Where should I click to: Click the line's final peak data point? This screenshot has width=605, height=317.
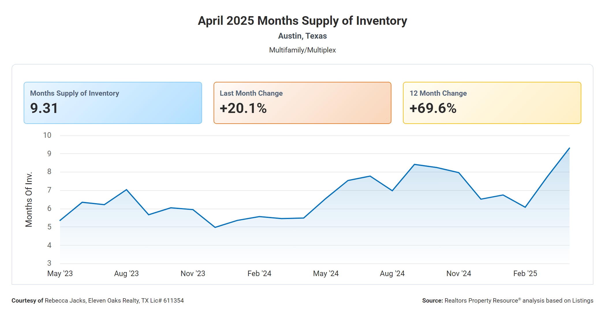point(569,148)
